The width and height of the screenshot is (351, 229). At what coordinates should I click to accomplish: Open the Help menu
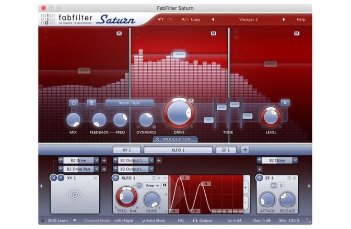pyautogui.click(x=301, y=19)
